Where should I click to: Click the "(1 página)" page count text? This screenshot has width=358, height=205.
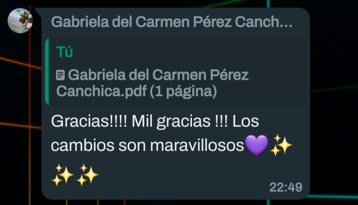(183, 91)
